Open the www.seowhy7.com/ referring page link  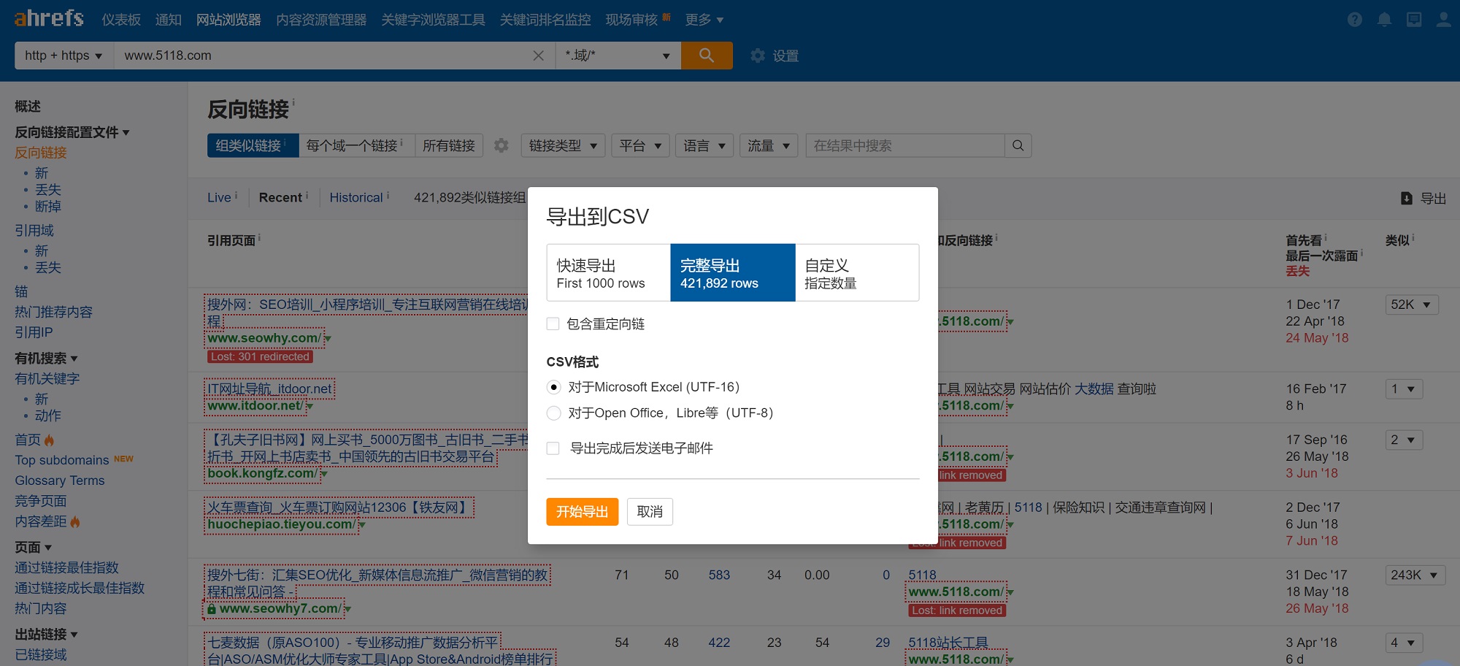click(x=280, y=608)
